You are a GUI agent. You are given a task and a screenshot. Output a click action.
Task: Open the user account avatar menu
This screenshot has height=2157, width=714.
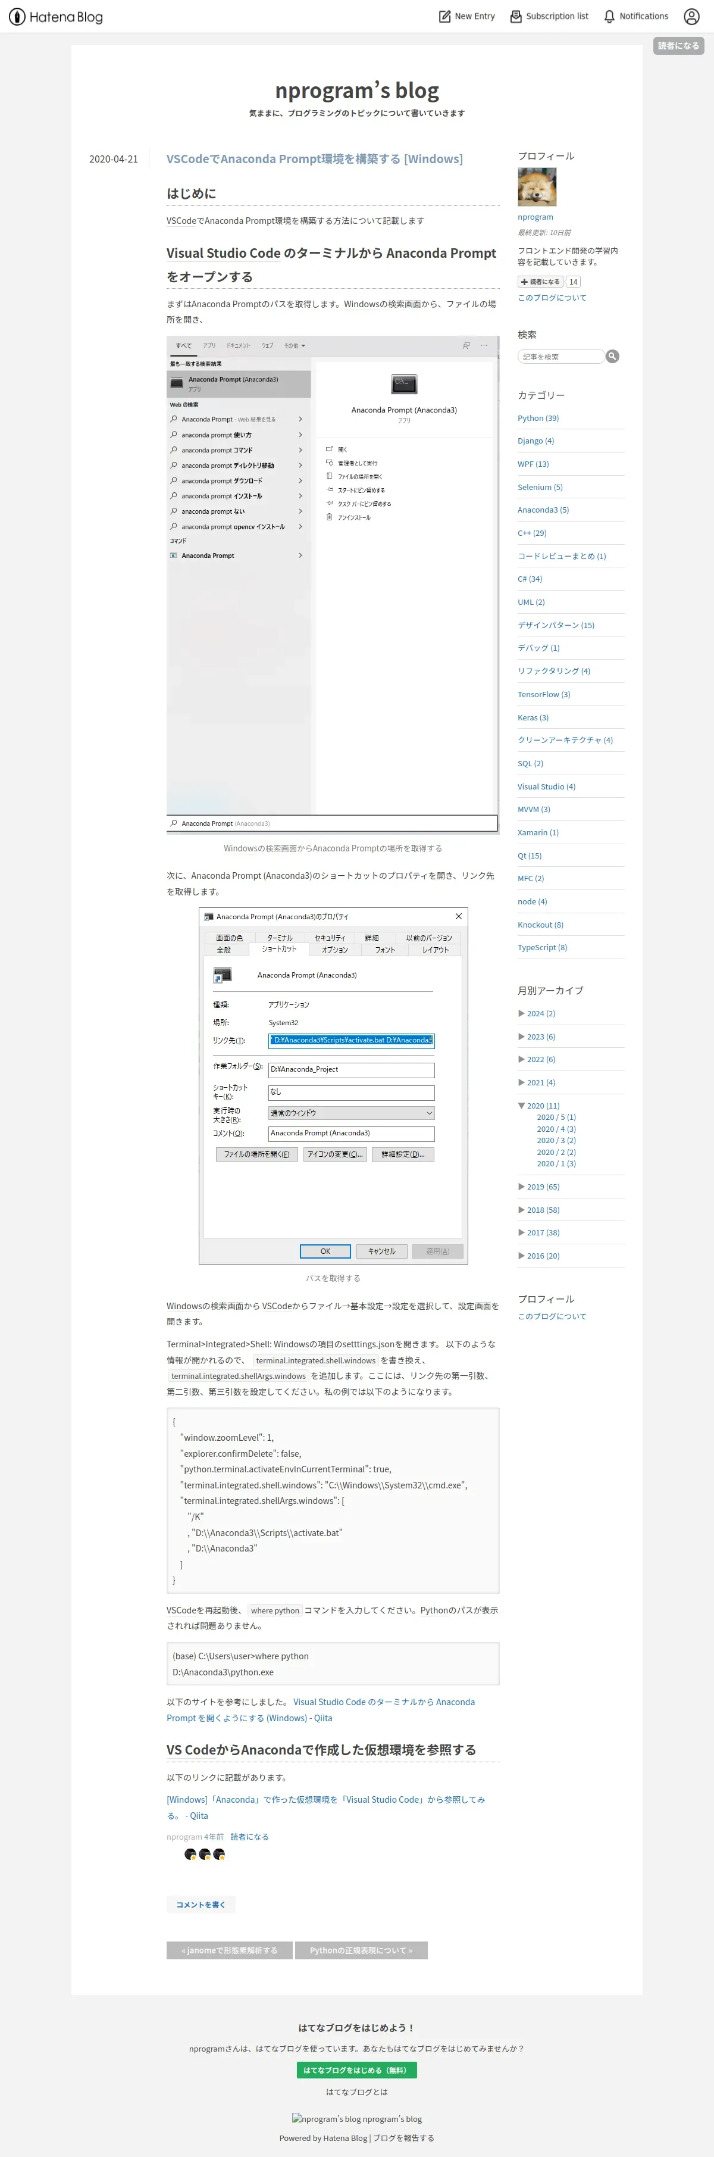[x=691, y=17]
